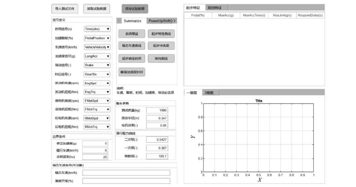
Task: Click the 修正加速度(g) input field
Action: point(95,143)
